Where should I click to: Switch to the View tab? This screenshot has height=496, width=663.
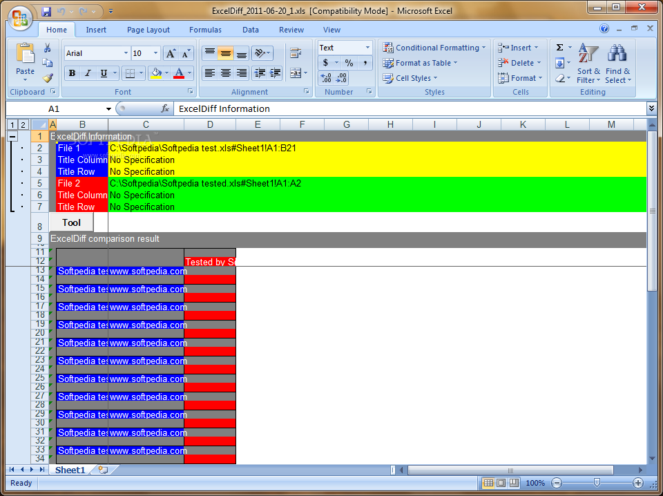click(331, 30)
